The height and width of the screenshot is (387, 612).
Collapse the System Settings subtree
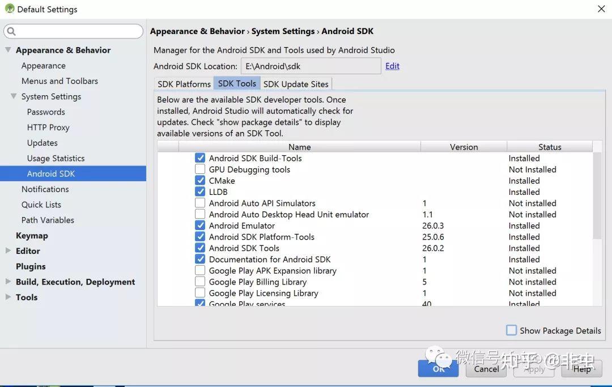coord(14,96)
